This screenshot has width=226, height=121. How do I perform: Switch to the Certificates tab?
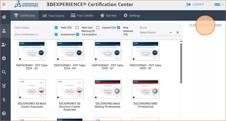point(25,15)
